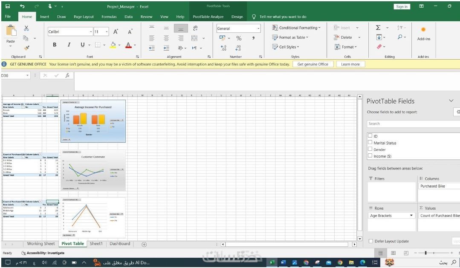Click the vertical scrollbar down arrow

[360, 239]
